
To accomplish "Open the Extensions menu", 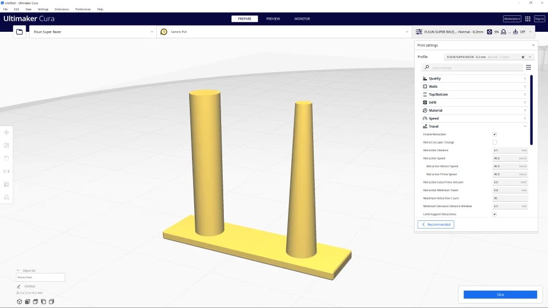I will pos(61,9).
